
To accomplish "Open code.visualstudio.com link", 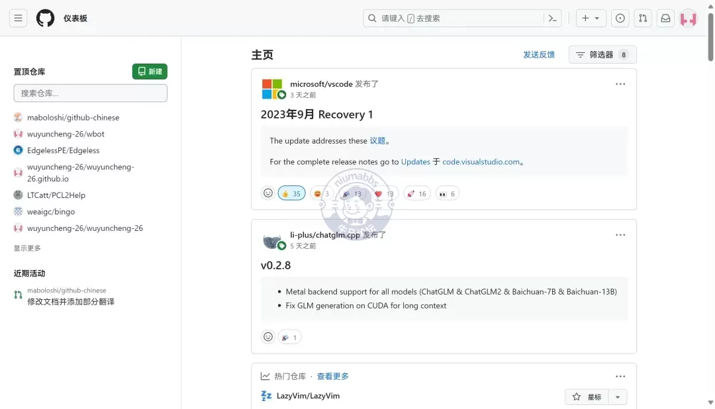I will pyautogui.click(x=481, y=162).
